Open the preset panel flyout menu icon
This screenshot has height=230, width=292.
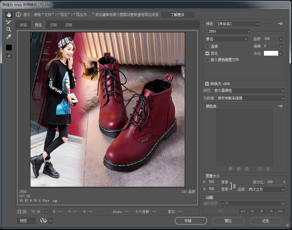(x=280, y=24)
